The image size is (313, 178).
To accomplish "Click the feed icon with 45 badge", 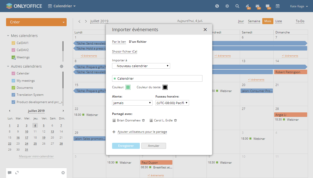I will [x=248, y=6].
